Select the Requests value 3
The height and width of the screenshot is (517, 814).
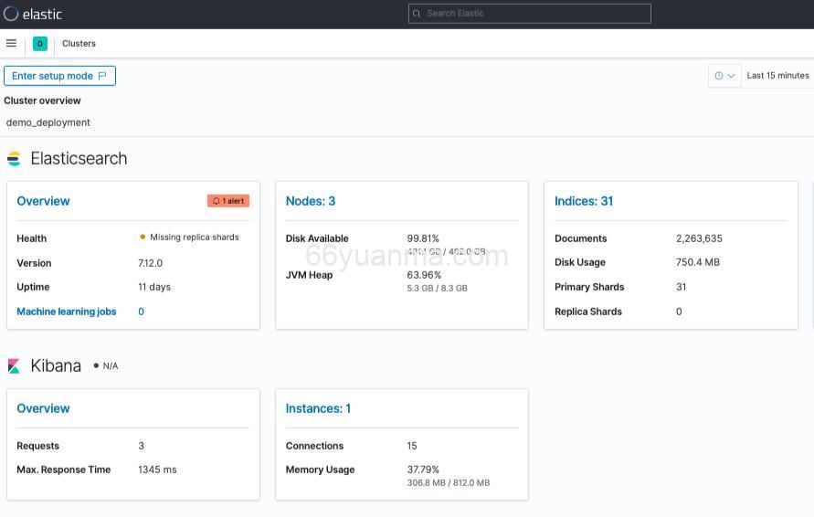[x=142, y=446]
